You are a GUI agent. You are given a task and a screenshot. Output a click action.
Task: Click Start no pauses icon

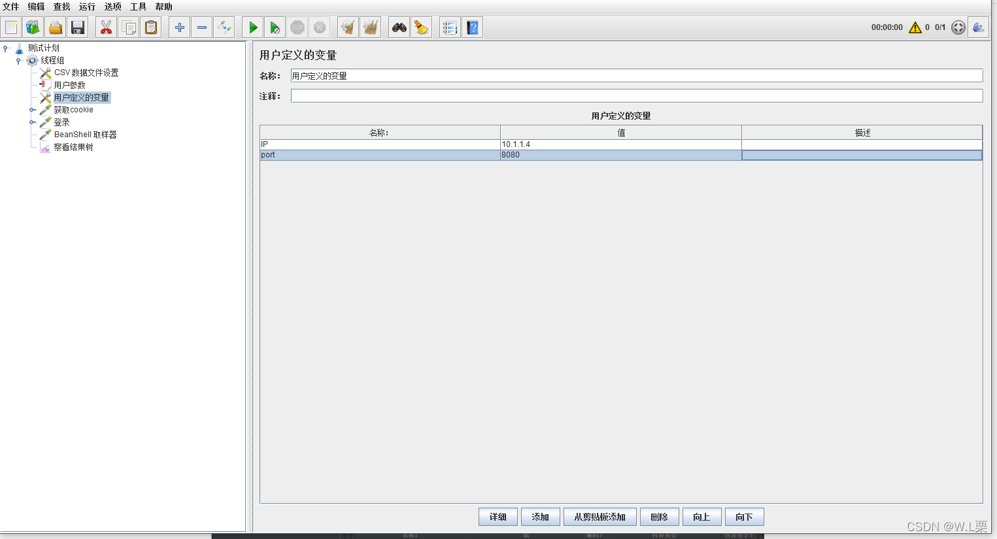click(275, 27)
